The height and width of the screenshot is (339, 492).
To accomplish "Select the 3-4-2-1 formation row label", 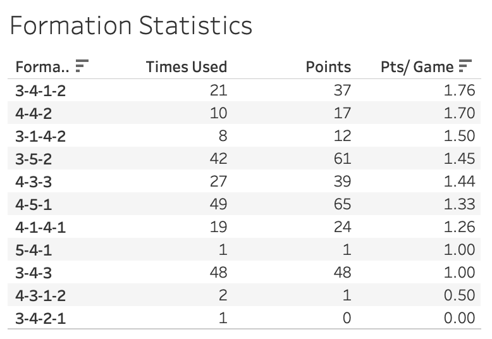I will (40, 318).
